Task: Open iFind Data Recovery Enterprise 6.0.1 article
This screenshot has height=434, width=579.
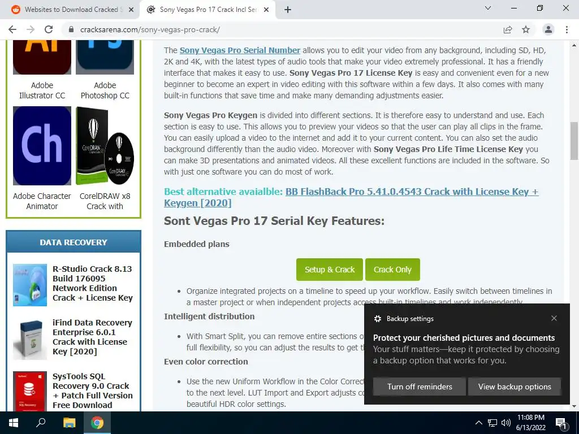Action: point(92,337)
